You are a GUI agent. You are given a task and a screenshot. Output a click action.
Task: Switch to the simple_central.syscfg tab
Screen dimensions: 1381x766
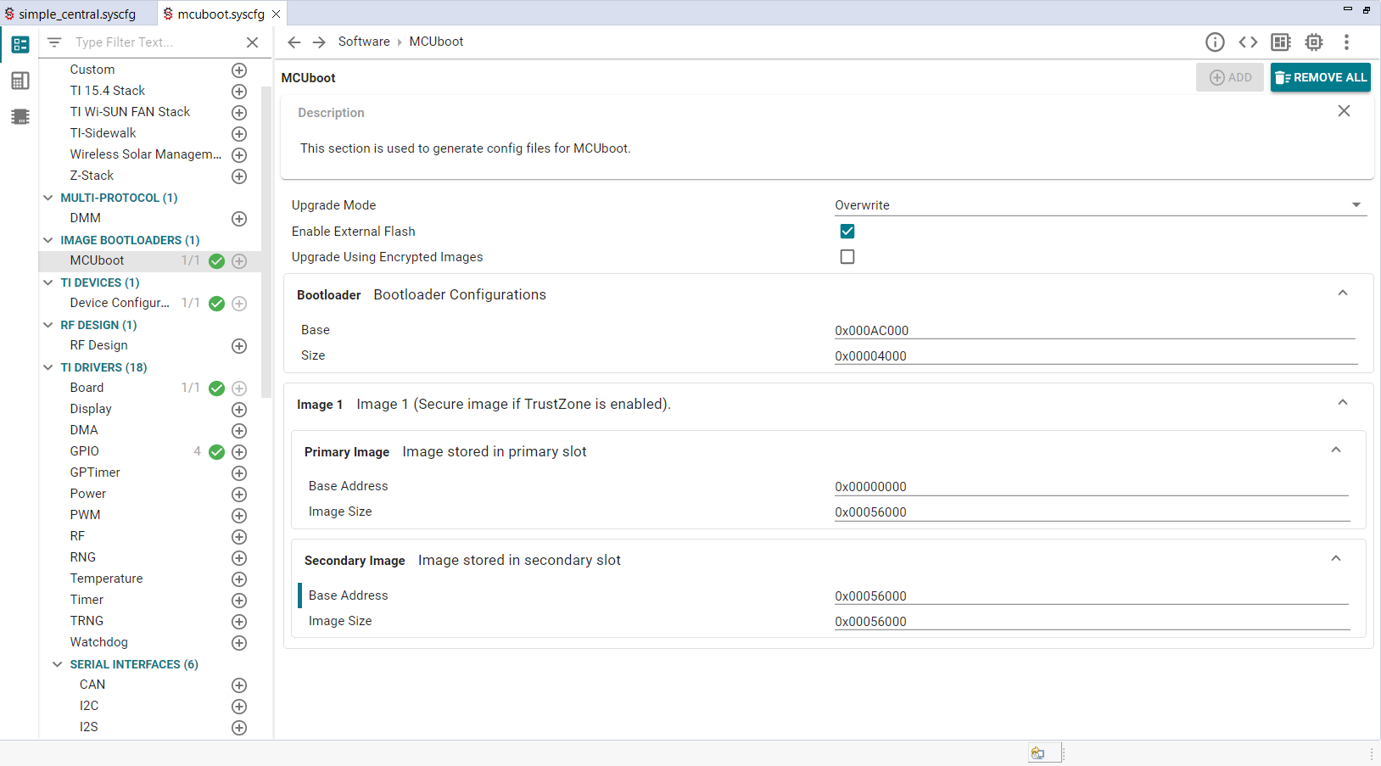click(x=76, y=14)
